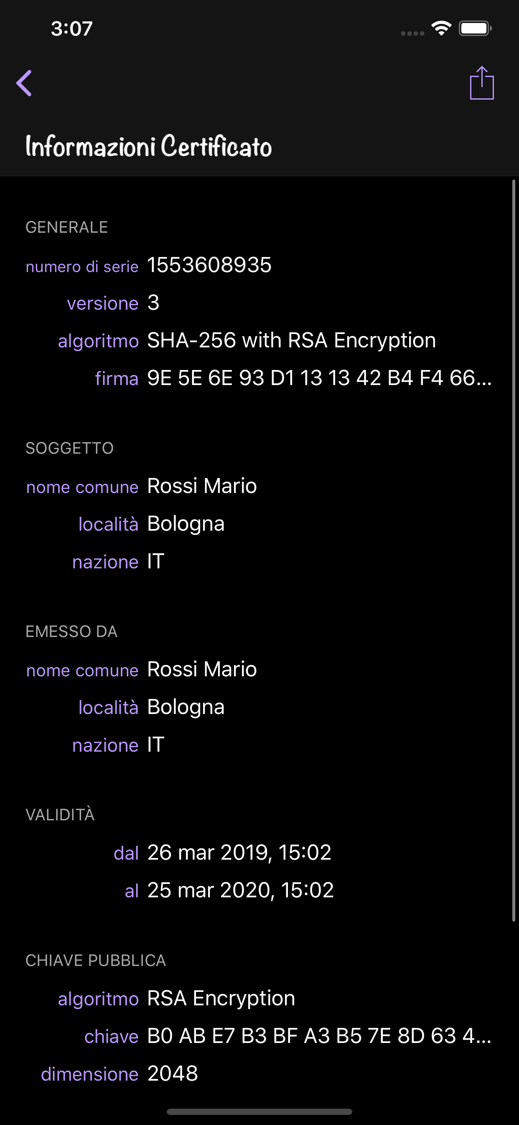This screenshot has height=1125, width=519.
Task: Tap the serial number 1553608935
Action: pyautogui.click(x=209, y=265)
